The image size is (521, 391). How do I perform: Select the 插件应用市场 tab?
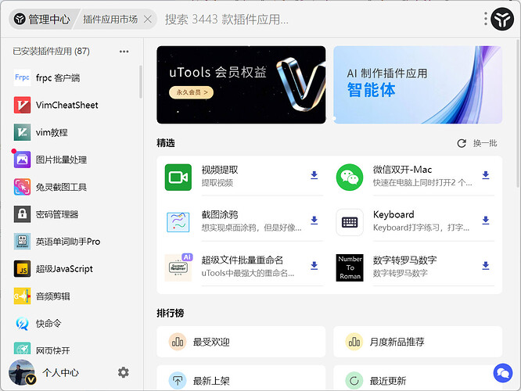pyautogui.click(x=110, y=20)
